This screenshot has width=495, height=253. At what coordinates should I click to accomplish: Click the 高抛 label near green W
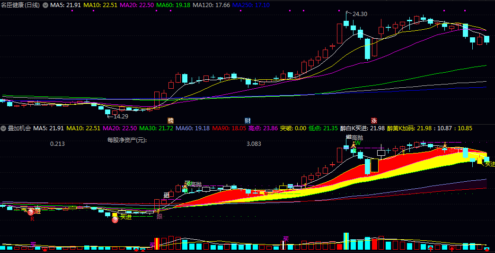[358, 138]
